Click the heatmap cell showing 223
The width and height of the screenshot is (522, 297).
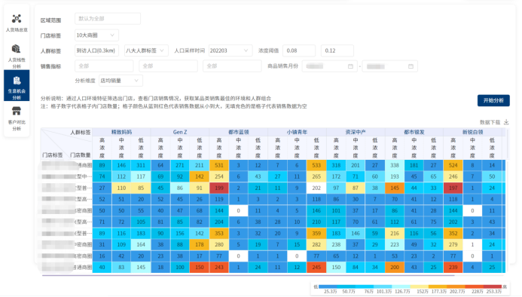[395, 245]
